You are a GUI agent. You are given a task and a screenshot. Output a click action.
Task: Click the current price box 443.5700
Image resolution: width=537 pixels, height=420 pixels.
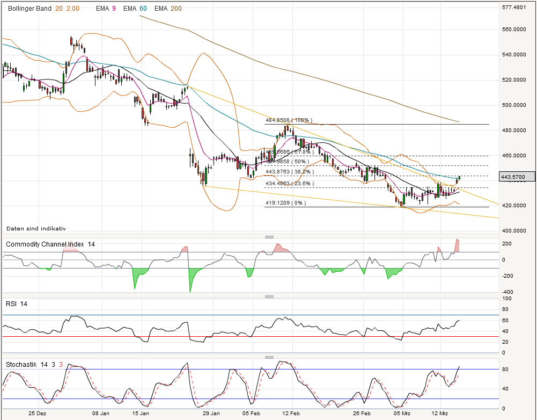(517, 177)
